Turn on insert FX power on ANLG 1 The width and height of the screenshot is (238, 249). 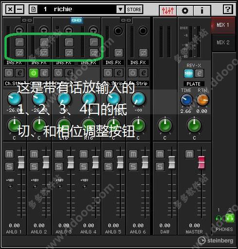[9, 73]
